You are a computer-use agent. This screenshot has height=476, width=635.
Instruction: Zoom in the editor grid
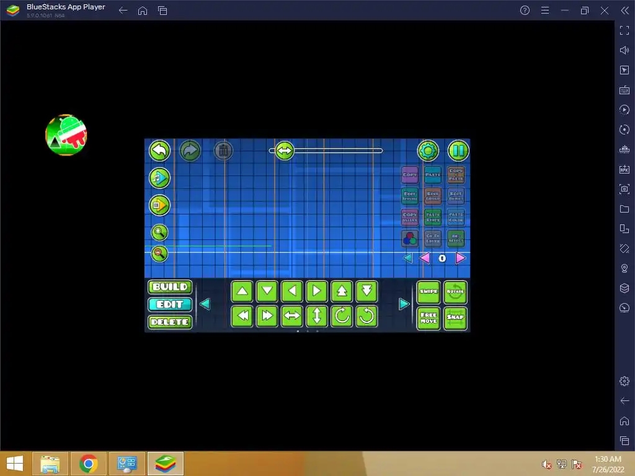(x=159, y=232)
